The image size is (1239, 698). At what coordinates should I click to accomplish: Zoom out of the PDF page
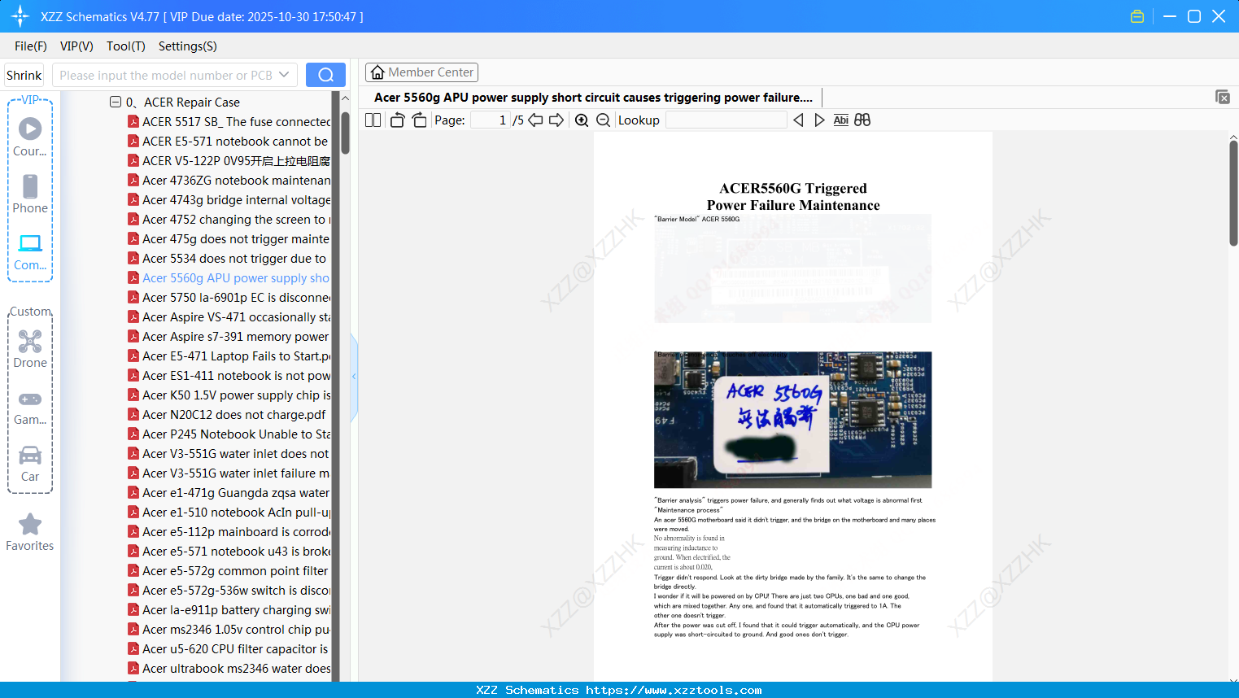603,120
